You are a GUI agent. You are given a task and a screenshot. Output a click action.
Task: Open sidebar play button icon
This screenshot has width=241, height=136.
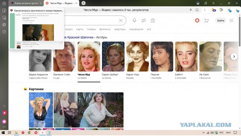tap(4, 3)
